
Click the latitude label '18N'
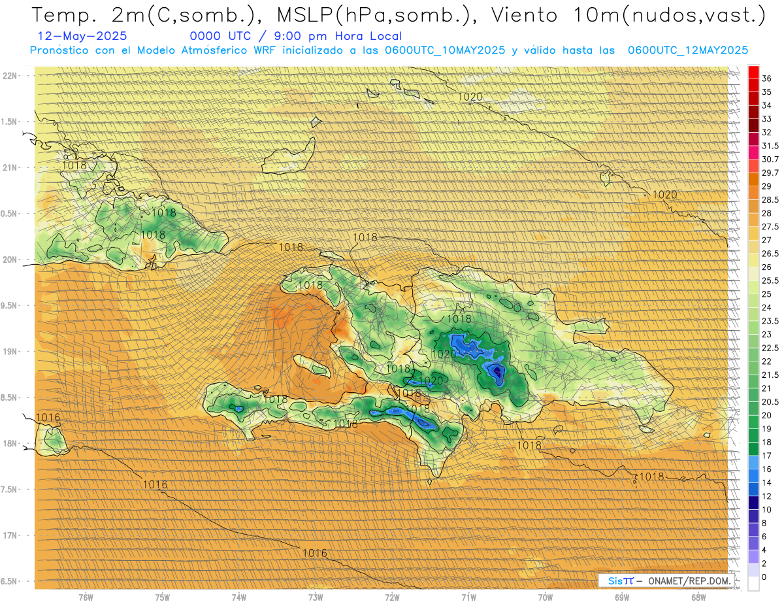coord(10,443)
